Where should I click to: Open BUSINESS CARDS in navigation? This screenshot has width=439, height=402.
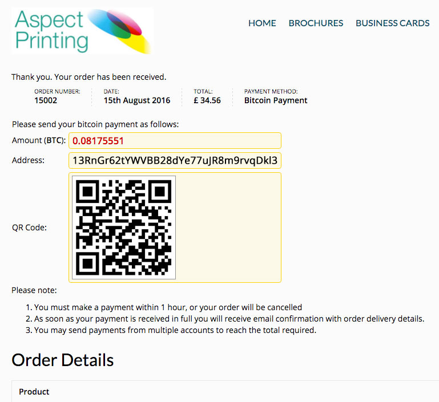393,23
